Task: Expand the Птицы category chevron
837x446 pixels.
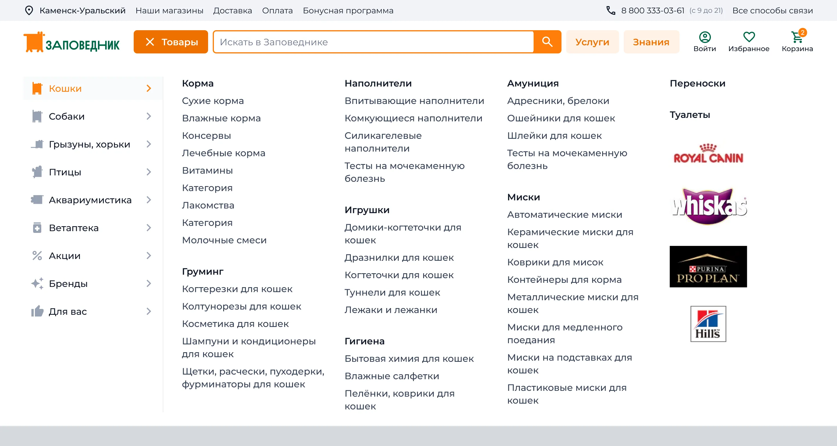Action: 149,172
